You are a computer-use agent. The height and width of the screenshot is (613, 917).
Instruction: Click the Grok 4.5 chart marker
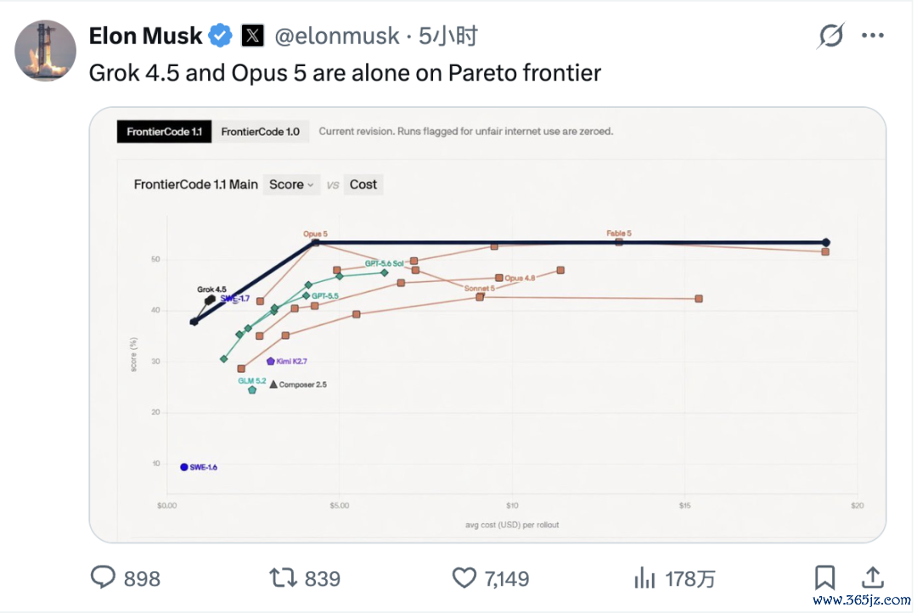click(210, 300)
